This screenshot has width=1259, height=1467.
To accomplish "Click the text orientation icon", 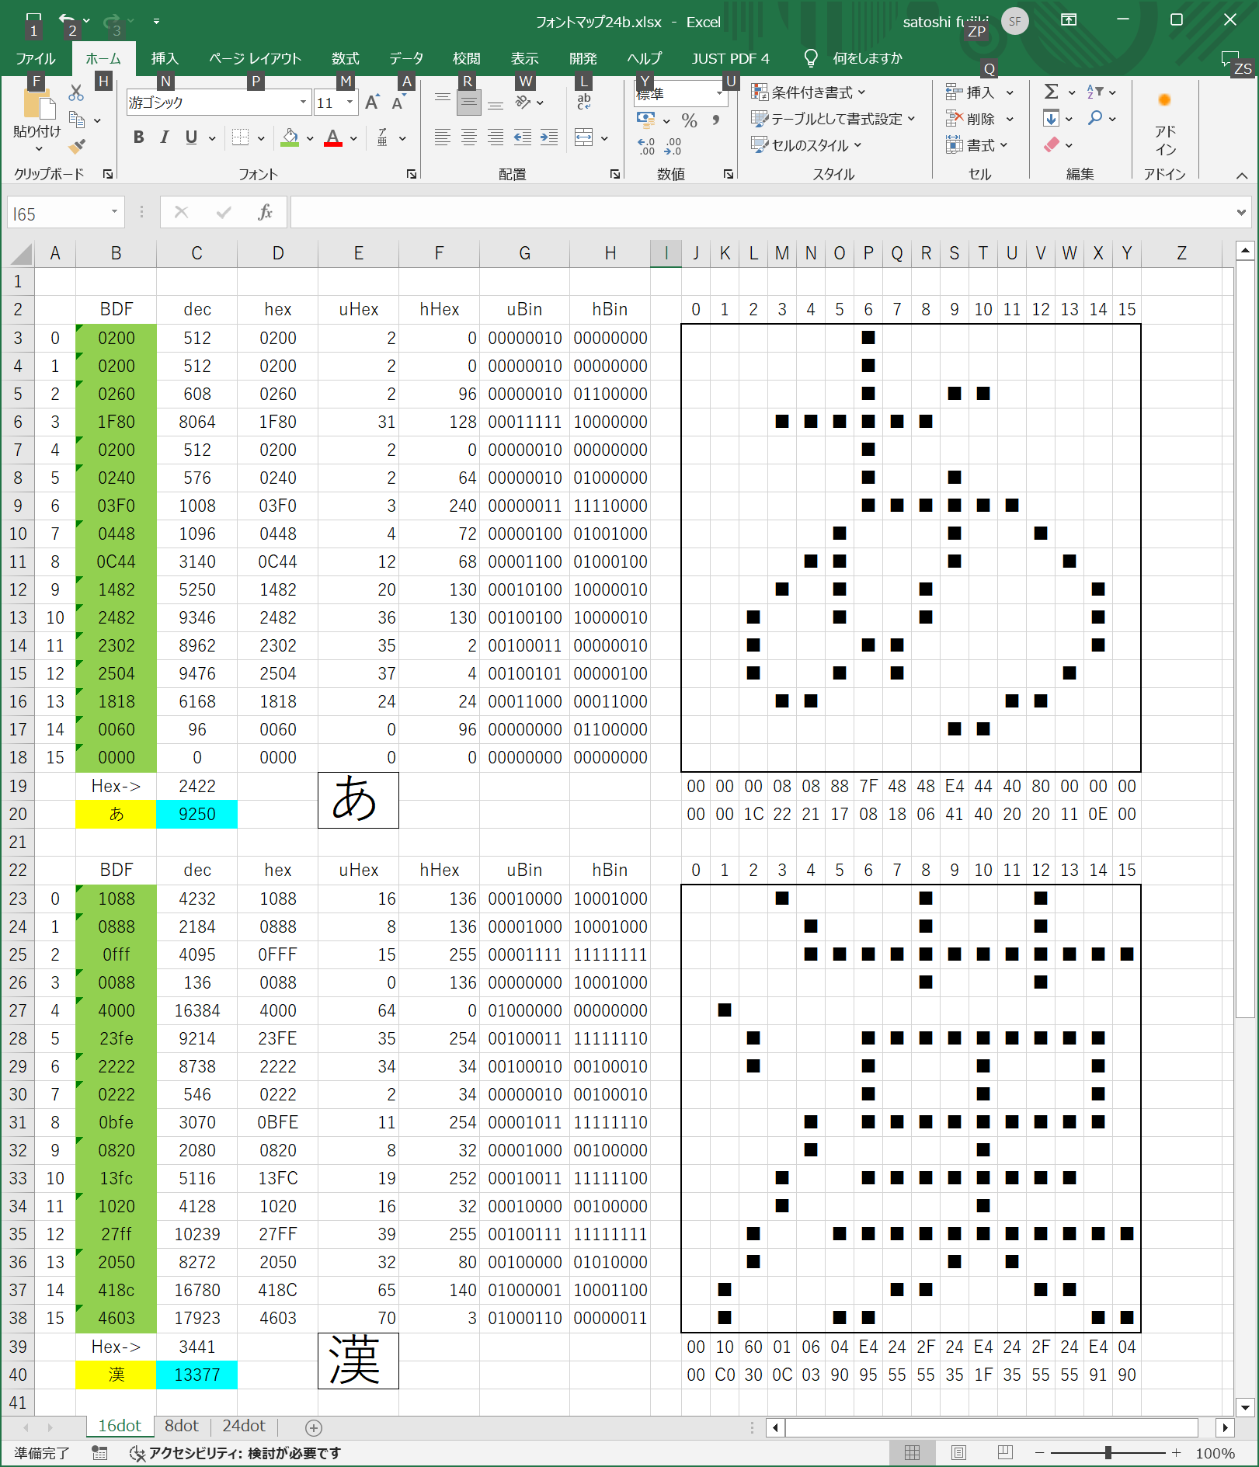I will 523,102.
